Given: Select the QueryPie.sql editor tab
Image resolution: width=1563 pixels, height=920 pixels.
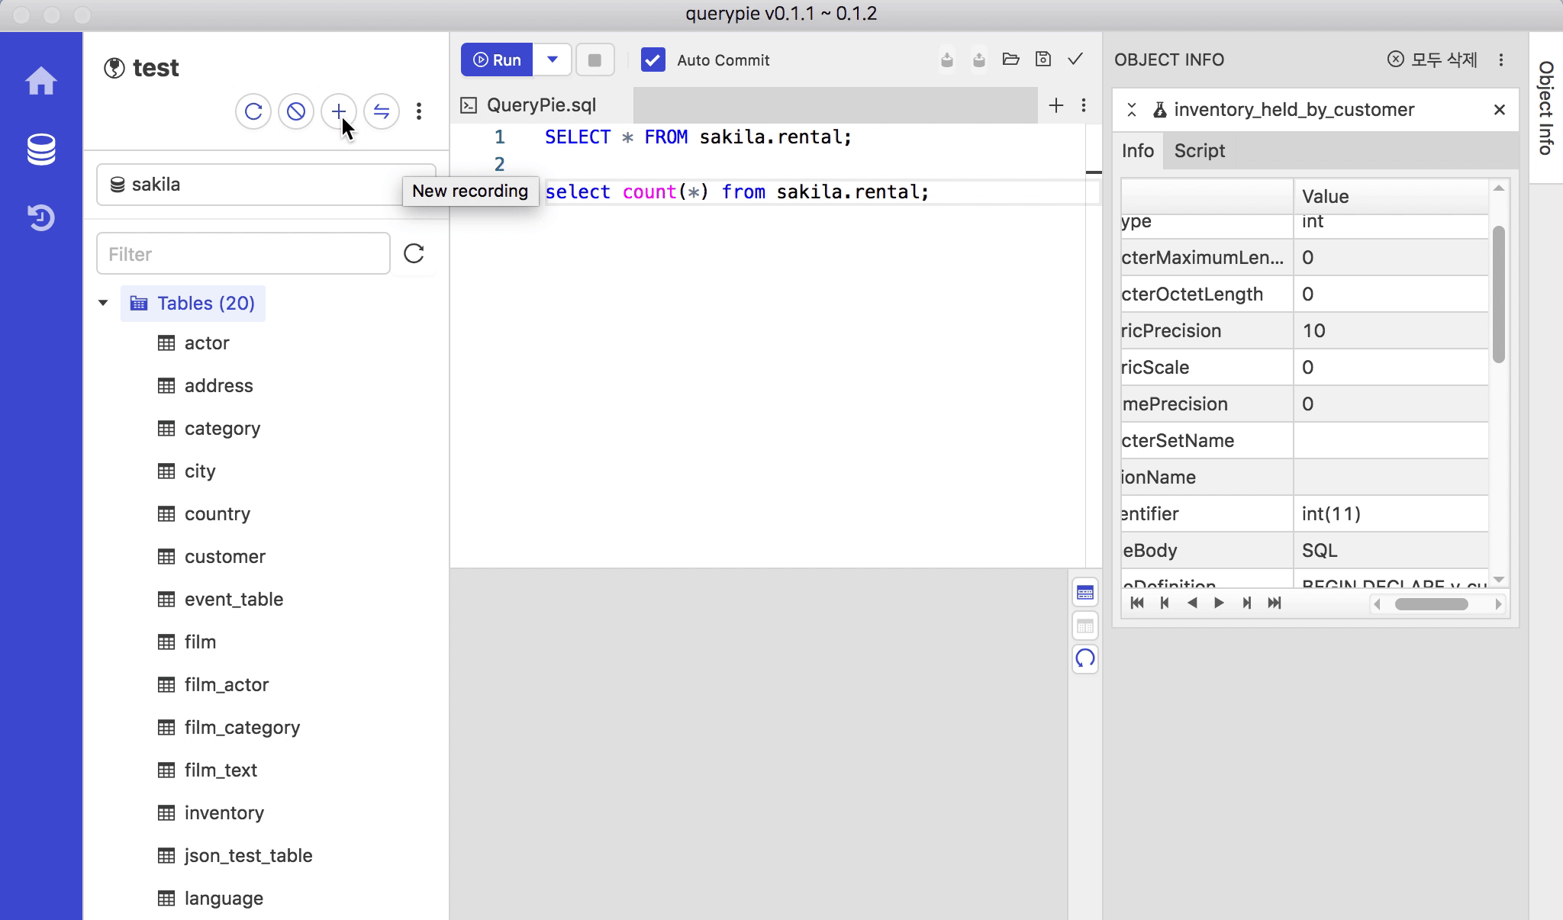Looking at the screenshot, I should pos(541,105).
